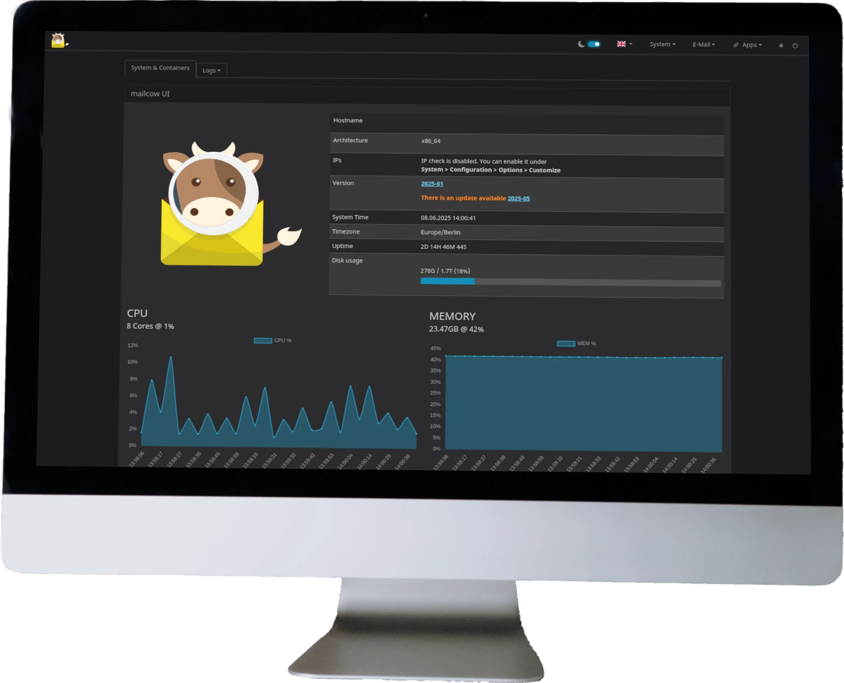Click the 'System > Configuration > Options > Customize' text

[x=491, y=170]
